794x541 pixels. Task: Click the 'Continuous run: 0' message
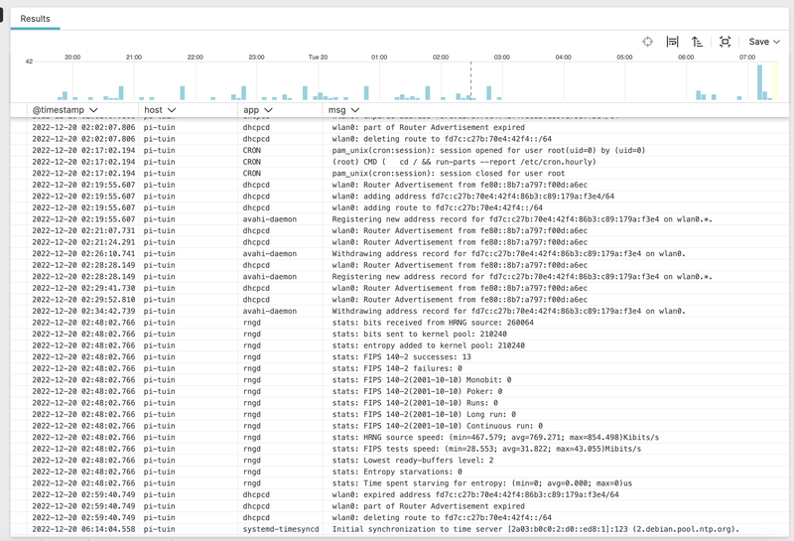tap(438, 426)
